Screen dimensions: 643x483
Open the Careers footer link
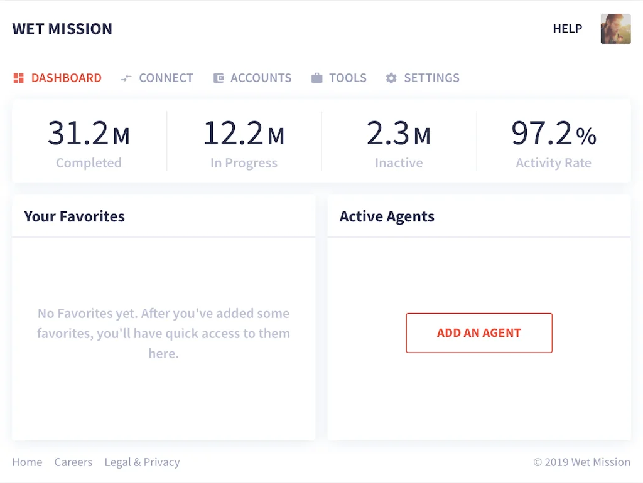[x=73, y=462]
